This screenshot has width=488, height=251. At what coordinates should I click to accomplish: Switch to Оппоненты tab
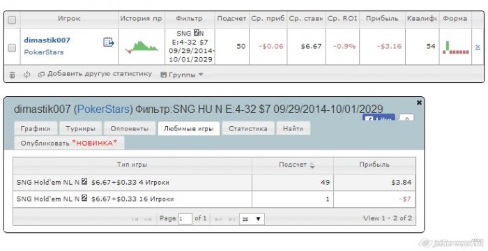[x=130, y=128]
